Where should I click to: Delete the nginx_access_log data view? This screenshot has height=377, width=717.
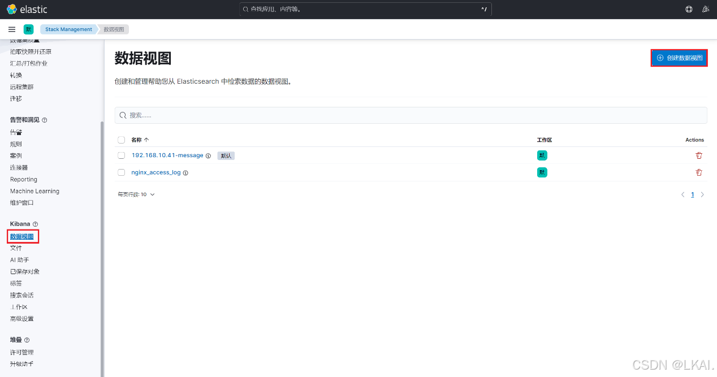tap(699, 172)
